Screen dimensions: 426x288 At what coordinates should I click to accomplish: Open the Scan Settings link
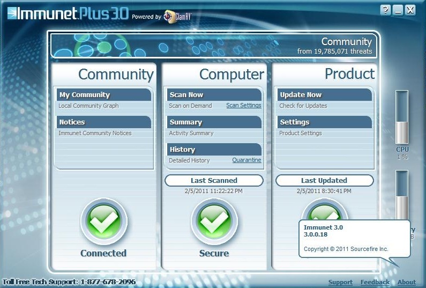coord(244,105)
